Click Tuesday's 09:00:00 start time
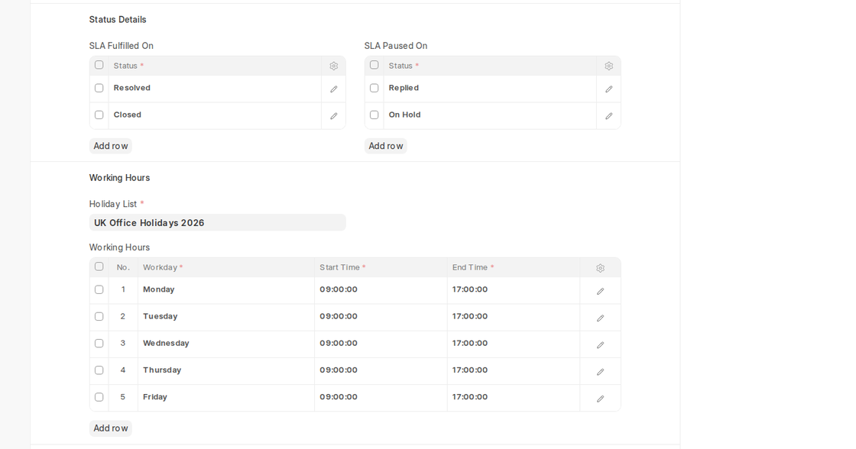Image resolution: width=856 pixels, height=449 pixels. [381, 316]
